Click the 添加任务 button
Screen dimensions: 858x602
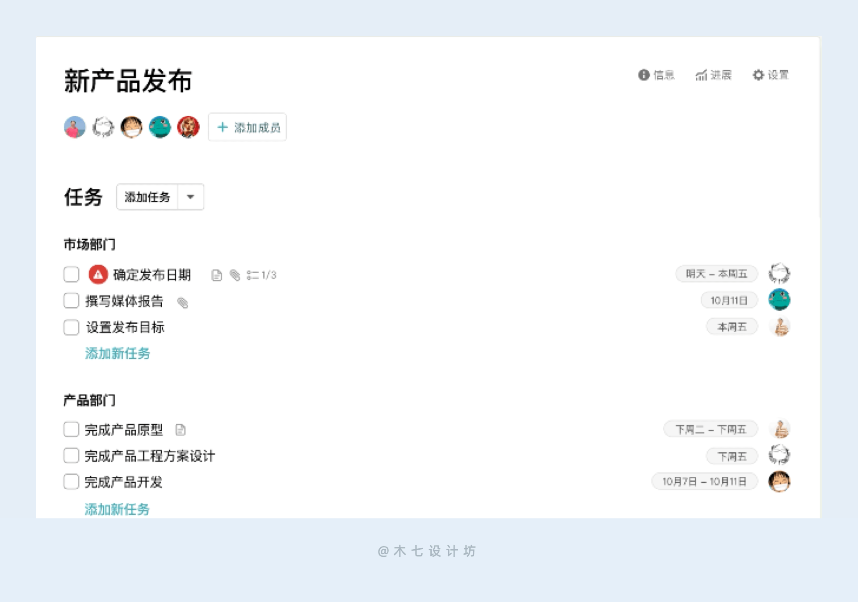point(147,197)
